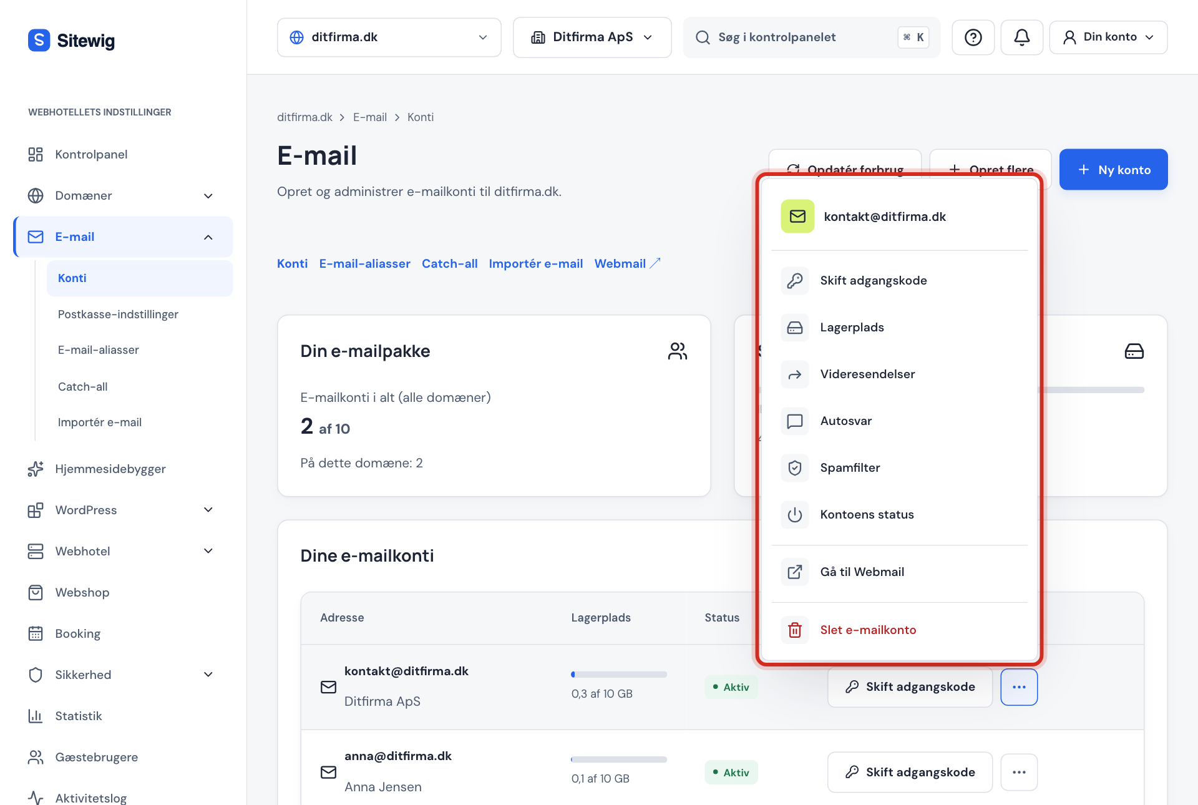Click the storage bar for anna@ditfirma.dk
1198x805 pixels.
point(619,759)
